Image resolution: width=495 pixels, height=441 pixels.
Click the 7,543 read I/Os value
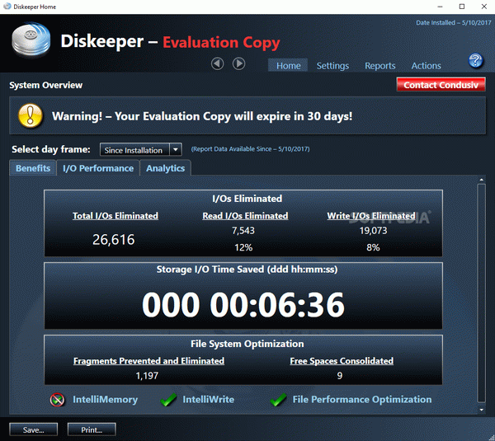(x=243, y=231)
